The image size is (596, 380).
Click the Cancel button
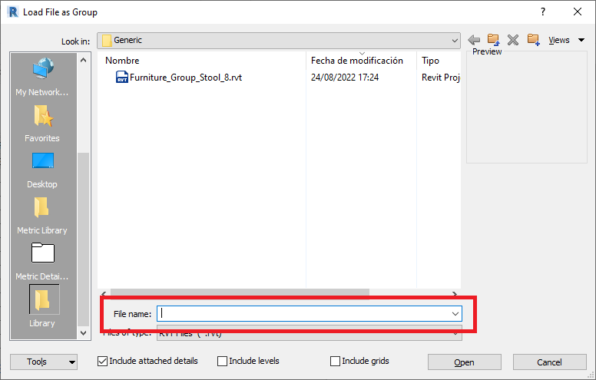(x=549, y=362)
